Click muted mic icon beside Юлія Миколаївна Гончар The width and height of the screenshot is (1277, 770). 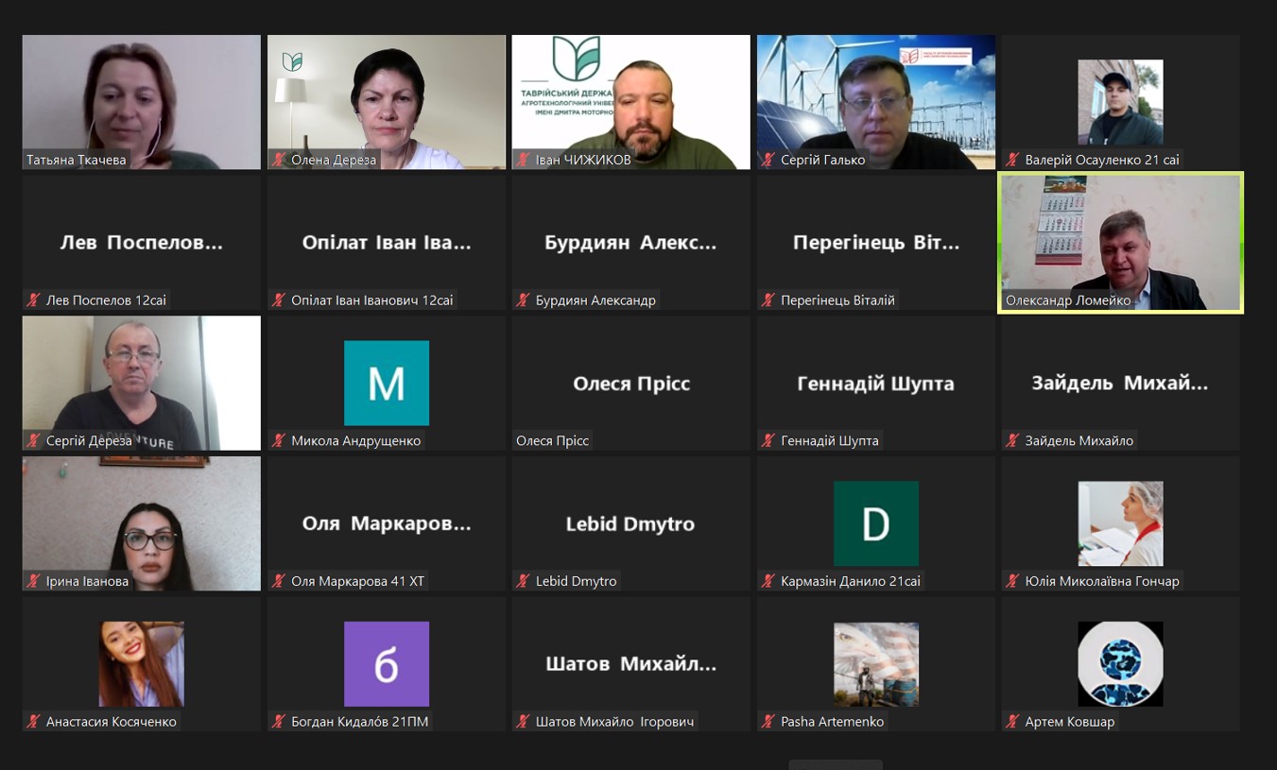[1013, 581]
